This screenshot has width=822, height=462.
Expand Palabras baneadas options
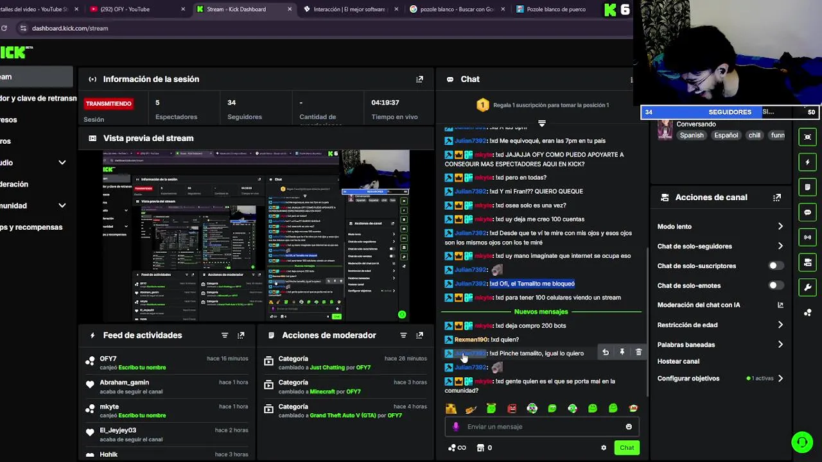click(x=780, y=345)
